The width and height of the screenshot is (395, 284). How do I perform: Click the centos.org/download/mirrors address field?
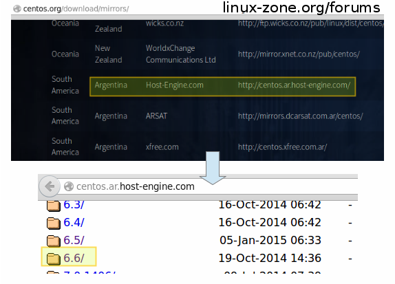point(76,9)
